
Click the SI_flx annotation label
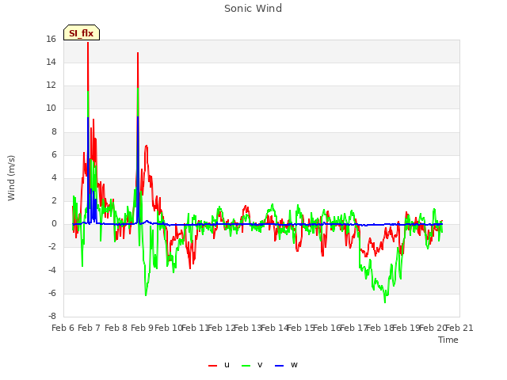[82, 32]
